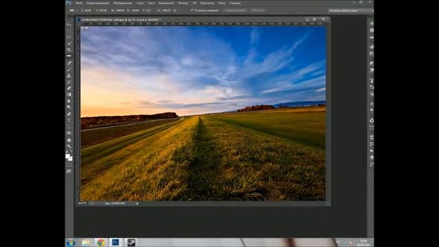Swap foreground and background colors
This screenshot has height=247, width=439.
point(71,152)
